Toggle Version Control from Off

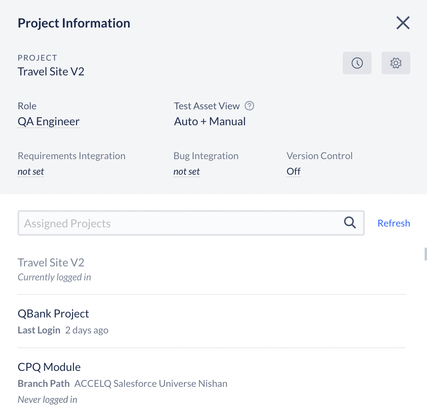pos(293,171)
